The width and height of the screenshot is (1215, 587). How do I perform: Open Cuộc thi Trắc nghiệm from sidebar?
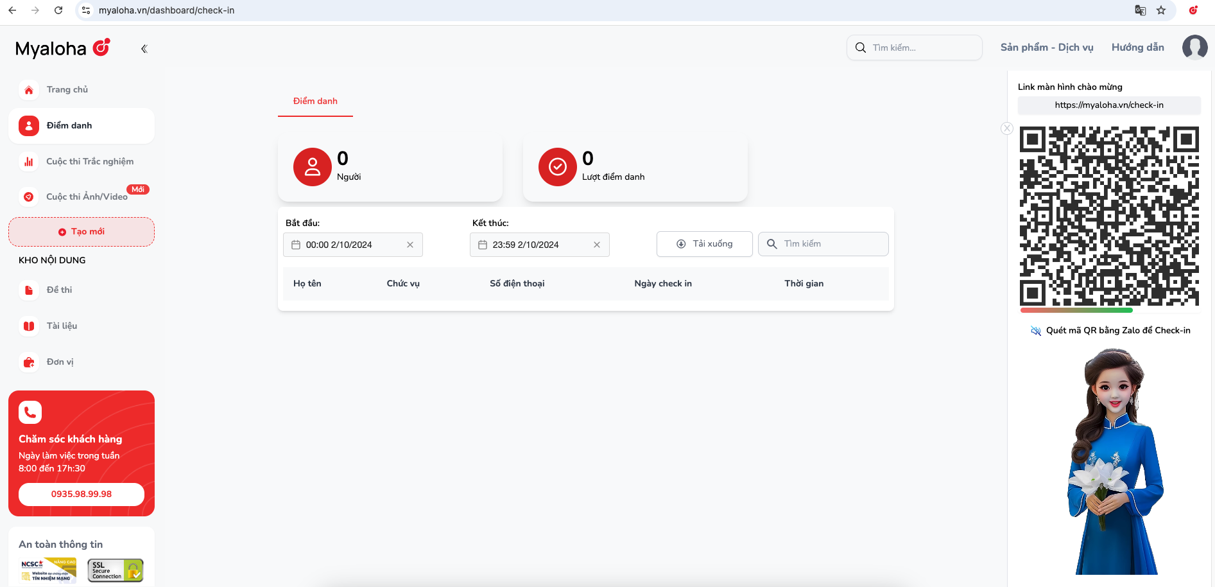coord(89,162)
